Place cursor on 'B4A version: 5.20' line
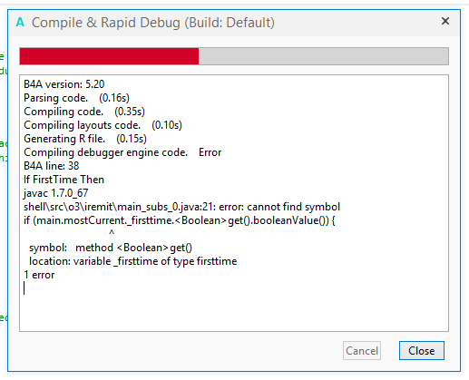 [x=64, y=84]
